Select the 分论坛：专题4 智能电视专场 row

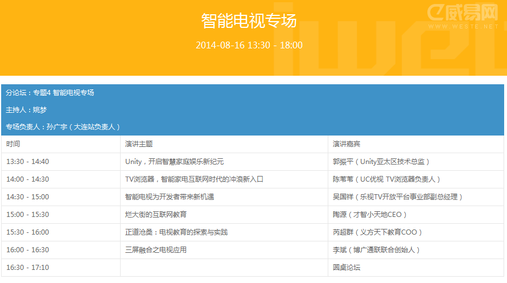[50, 93]
